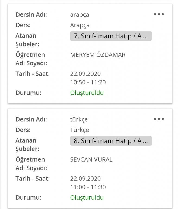Viewport: 180px width, 209px height.
Task: Click the course value Arapça
Action: click(80, 25)
